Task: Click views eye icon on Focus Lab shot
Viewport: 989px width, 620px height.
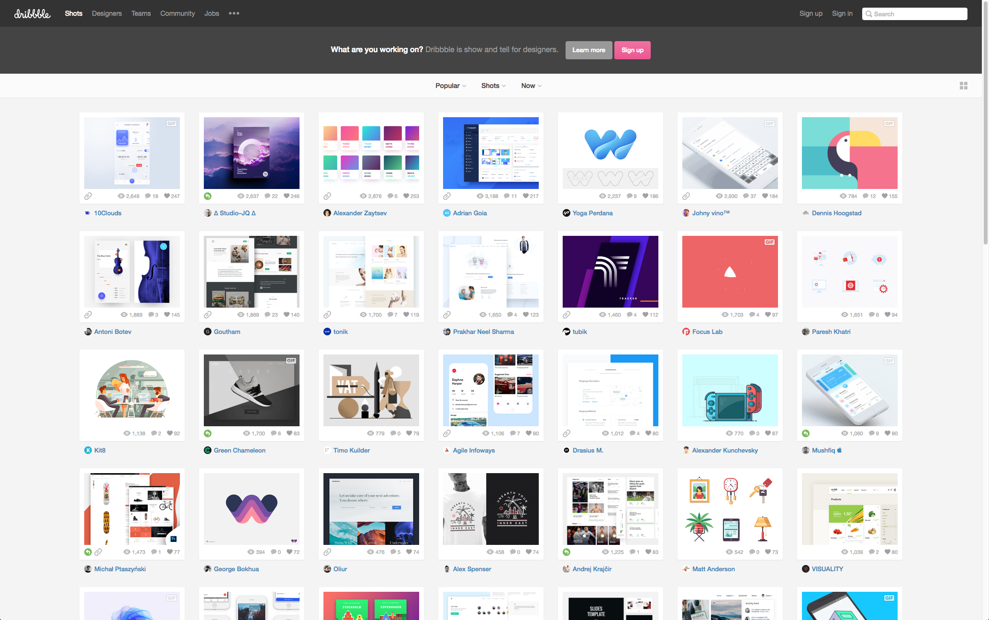Action: 724,315
